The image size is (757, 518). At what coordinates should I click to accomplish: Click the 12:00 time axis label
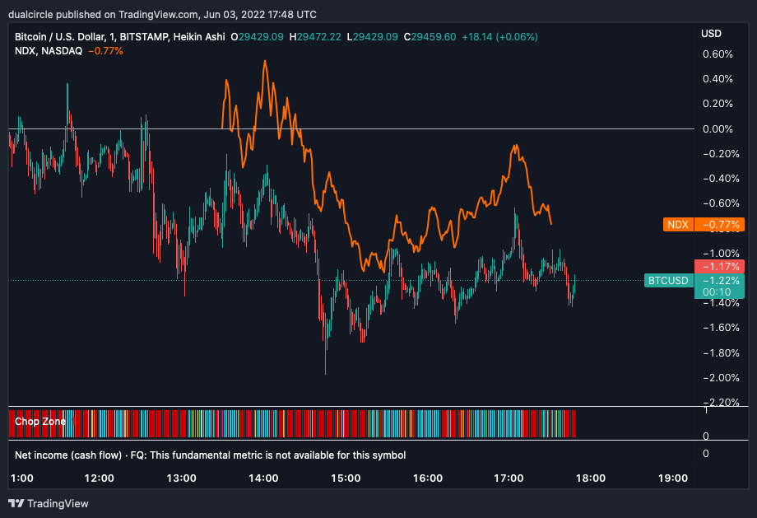coord(99,478)
